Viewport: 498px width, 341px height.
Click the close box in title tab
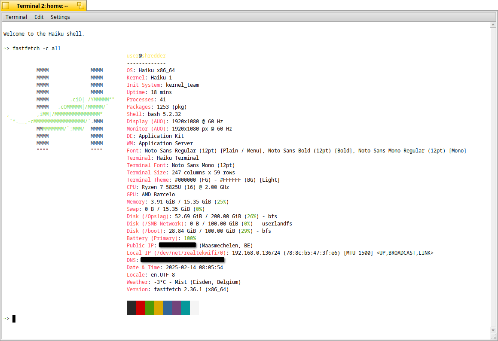pos(6,6)
